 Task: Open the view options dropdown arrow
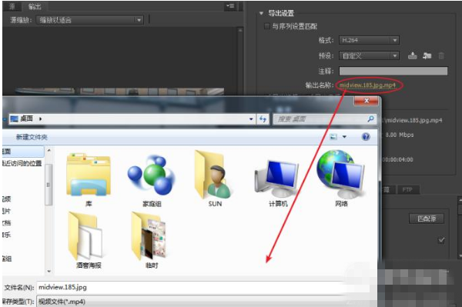344,137
